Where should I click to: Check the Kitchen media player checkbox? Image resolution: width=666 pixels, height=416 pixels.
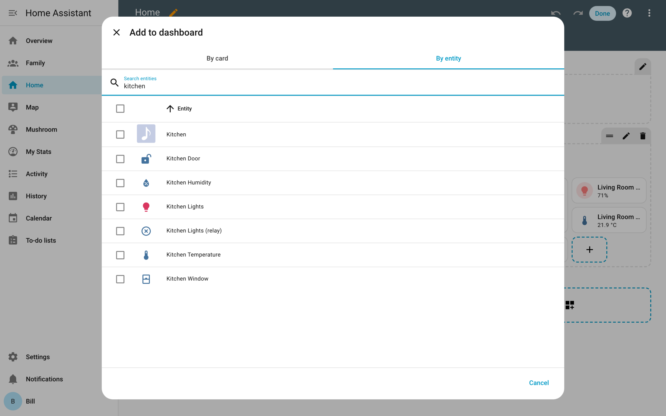click(x=120, y=134)
